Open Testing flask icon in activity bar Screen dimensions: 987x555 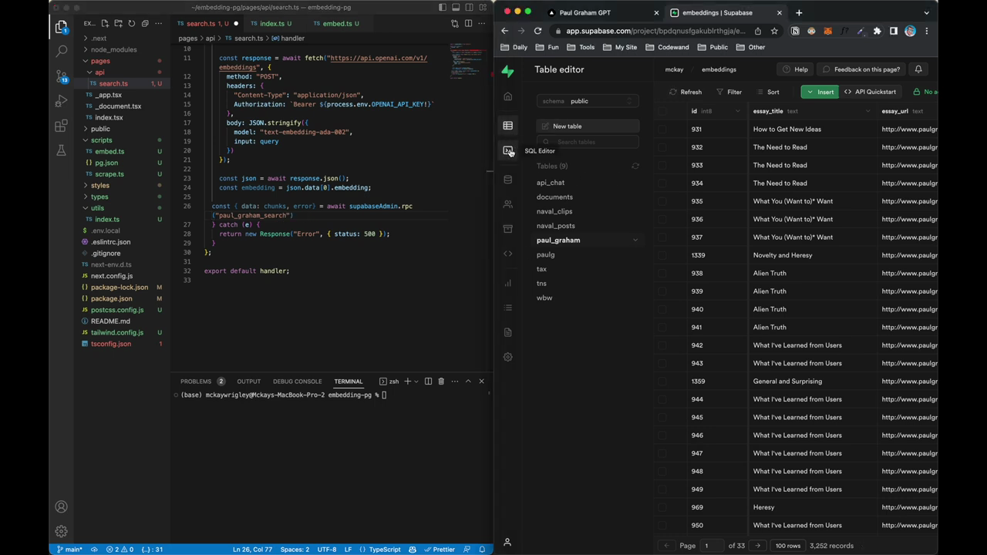coord(61,151)
